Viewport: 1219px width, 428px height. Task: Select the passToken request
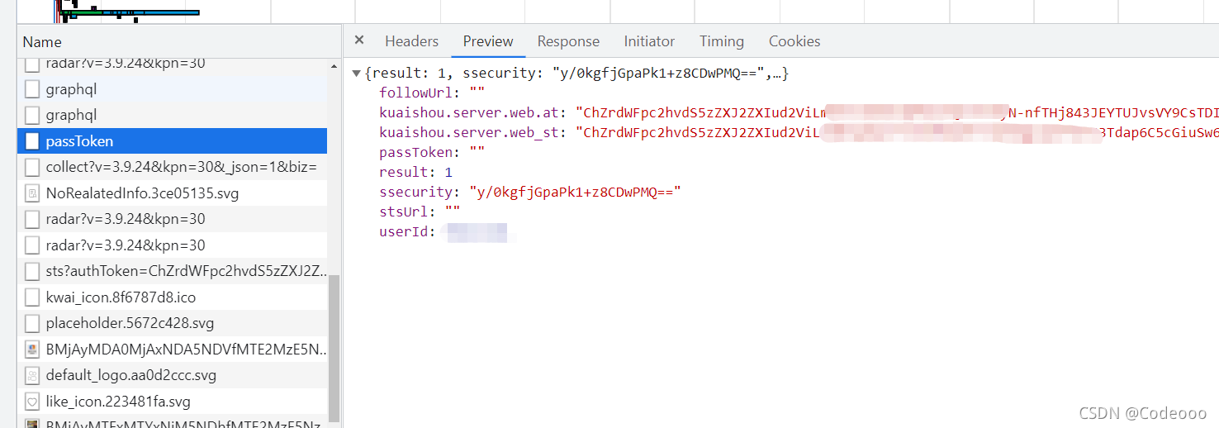click(x=172, y=141)
